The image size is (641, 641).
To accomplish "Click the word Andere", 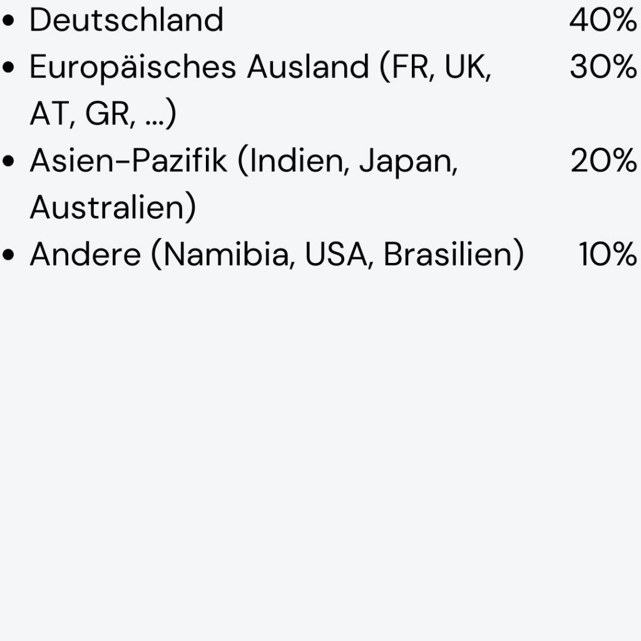I will (85, 255).
